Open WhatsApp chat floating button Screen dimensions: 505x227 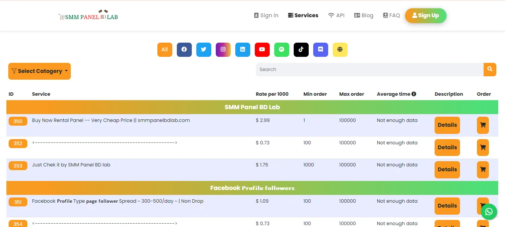489,212
